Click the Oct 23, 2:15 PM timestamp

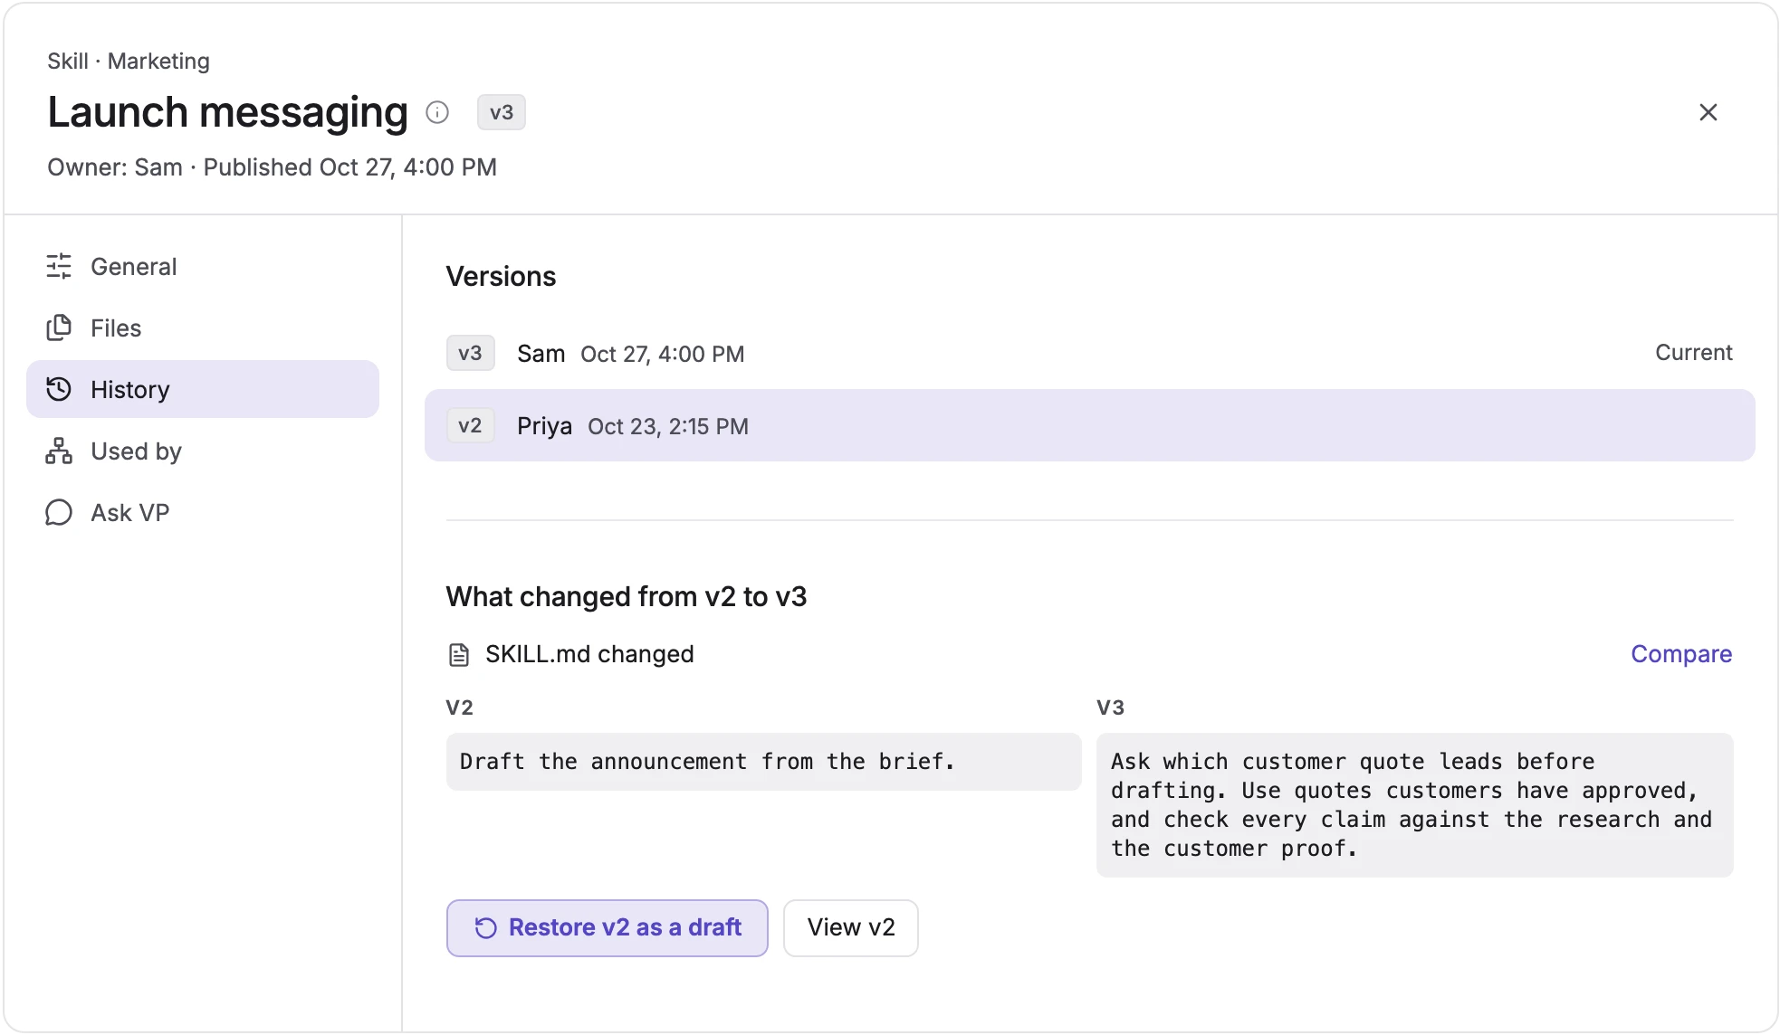point(668,426)
